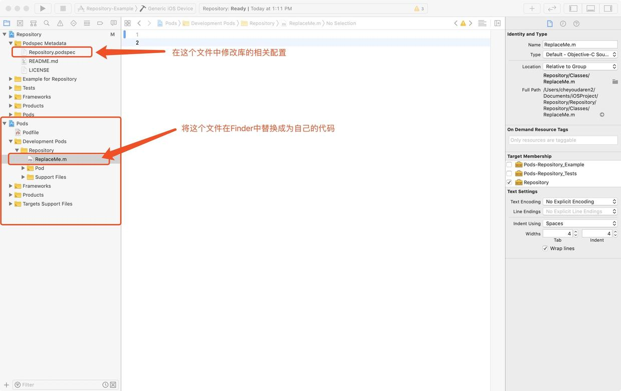Open the Indent Using dropdown
621x391 pixels.
579,223
